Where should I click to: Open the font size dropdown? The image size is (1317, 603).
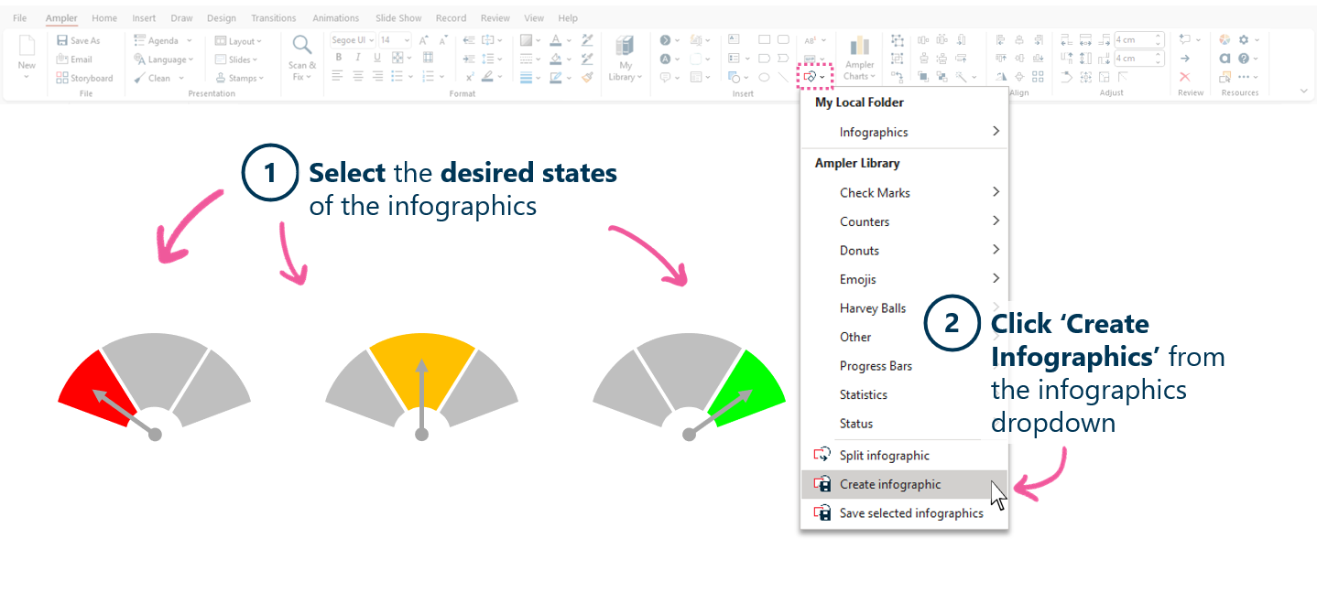click(403, 39)
